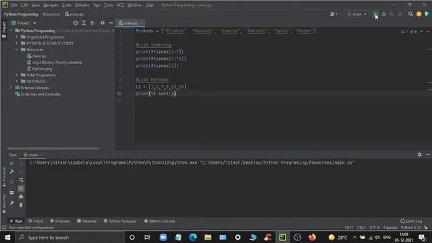This screenshot has width=432, height=243.
Task: Run the main configuration with the green play icon
Action: pos(375,13)
